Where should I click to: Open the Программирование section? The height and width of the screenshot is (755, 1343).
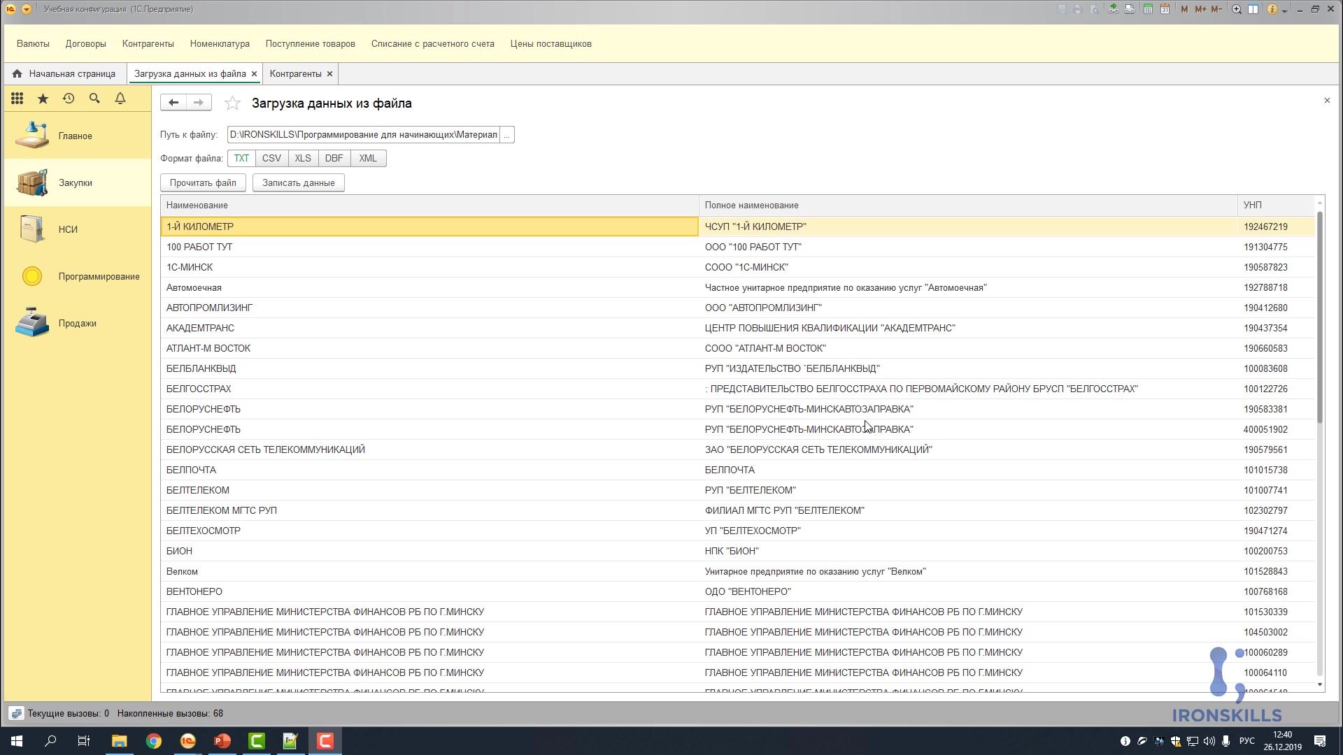(77, 276)
